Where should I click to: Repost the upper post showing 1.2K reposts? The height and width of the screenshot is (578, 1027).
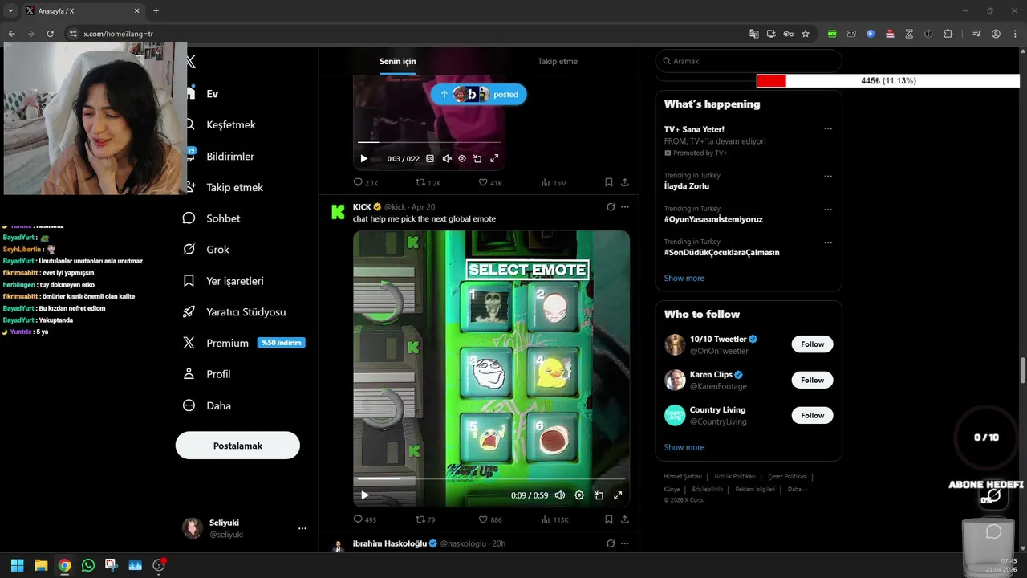click(x=428, y=182)
